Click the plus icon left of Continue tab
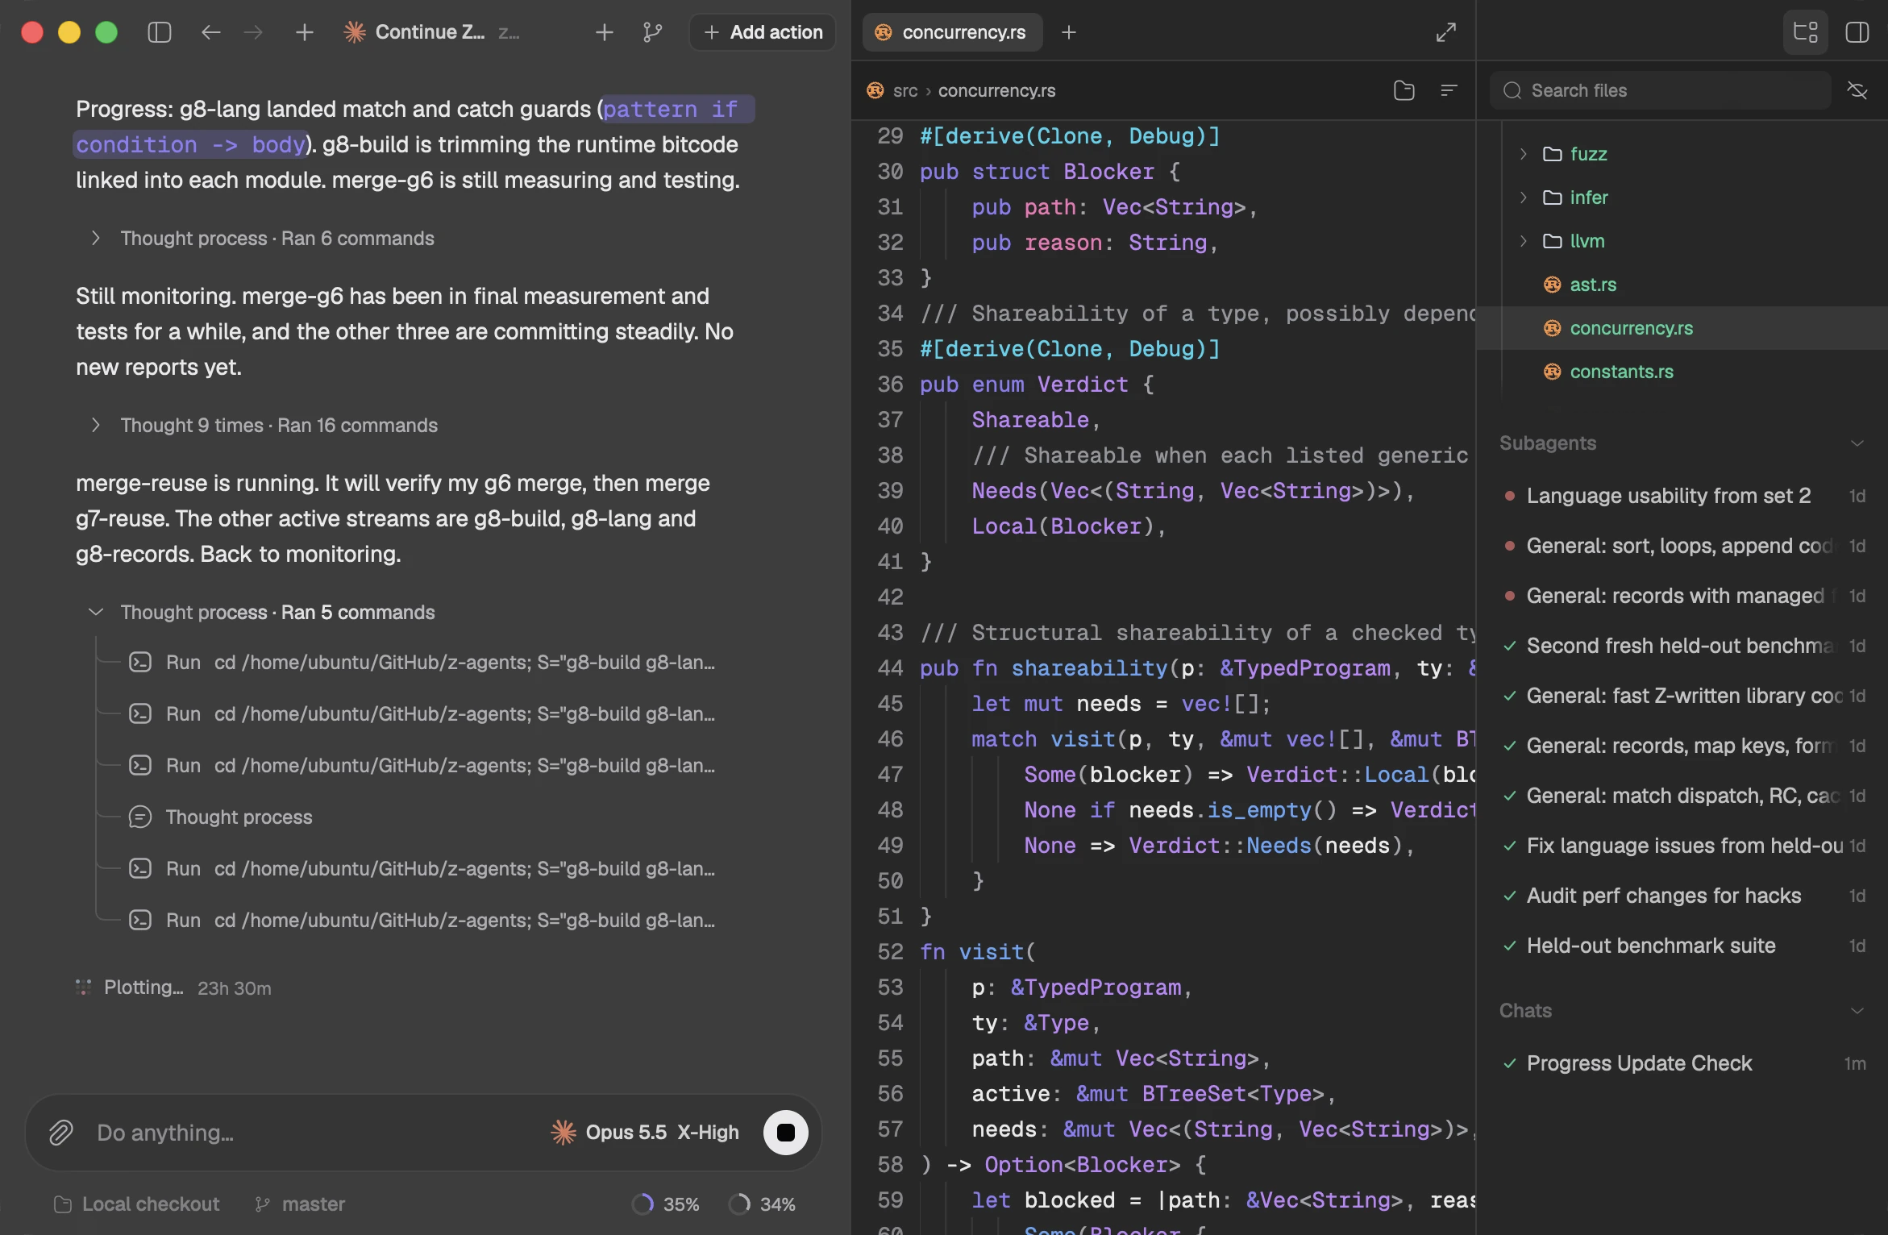The width and height of the screenshot is (1888, 1235). tap(305, 32)
